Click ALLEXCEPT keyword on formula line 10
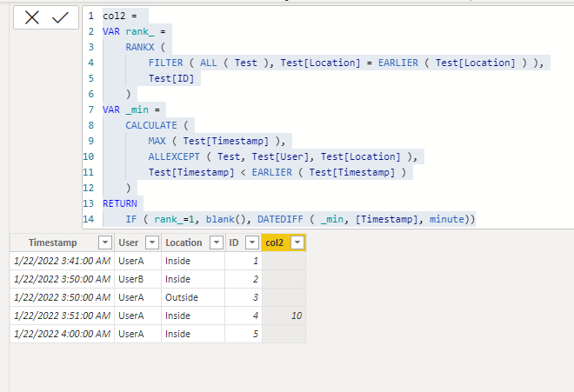The width and height of the screenshot is (574, 392). point(174,156)
